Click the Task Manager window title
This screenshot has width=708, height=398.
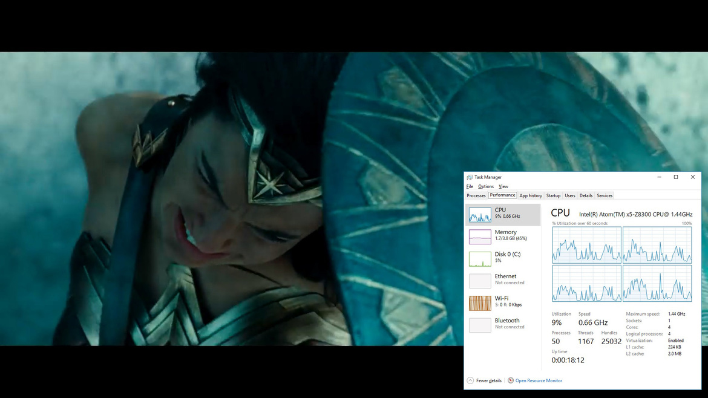point(488,177)
